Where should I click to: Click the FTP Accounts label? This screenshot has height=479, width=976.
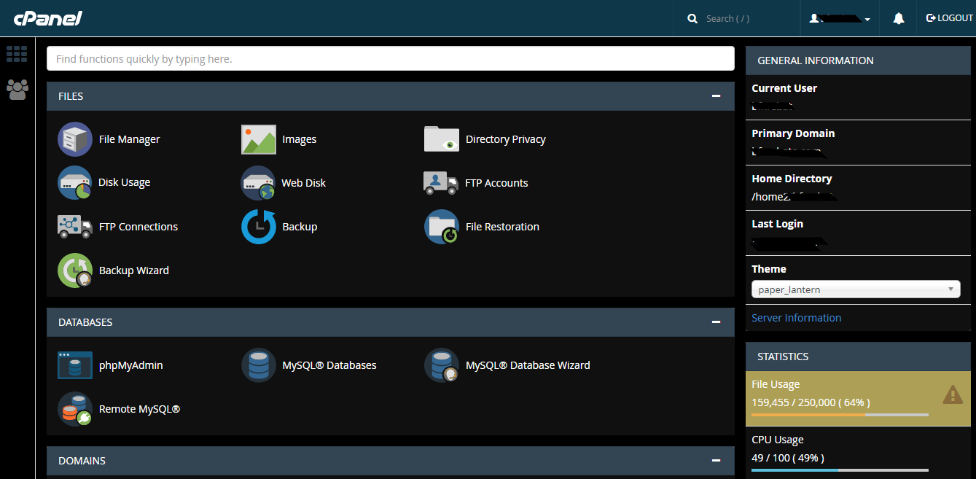pos(496,183)
